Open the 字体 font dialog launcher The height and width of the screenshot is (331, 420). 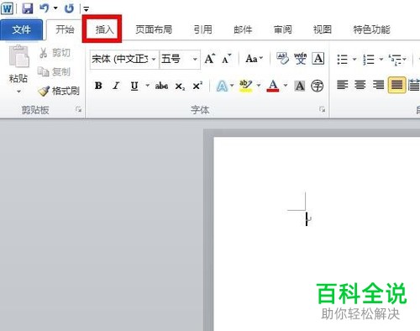coord(322,109)
